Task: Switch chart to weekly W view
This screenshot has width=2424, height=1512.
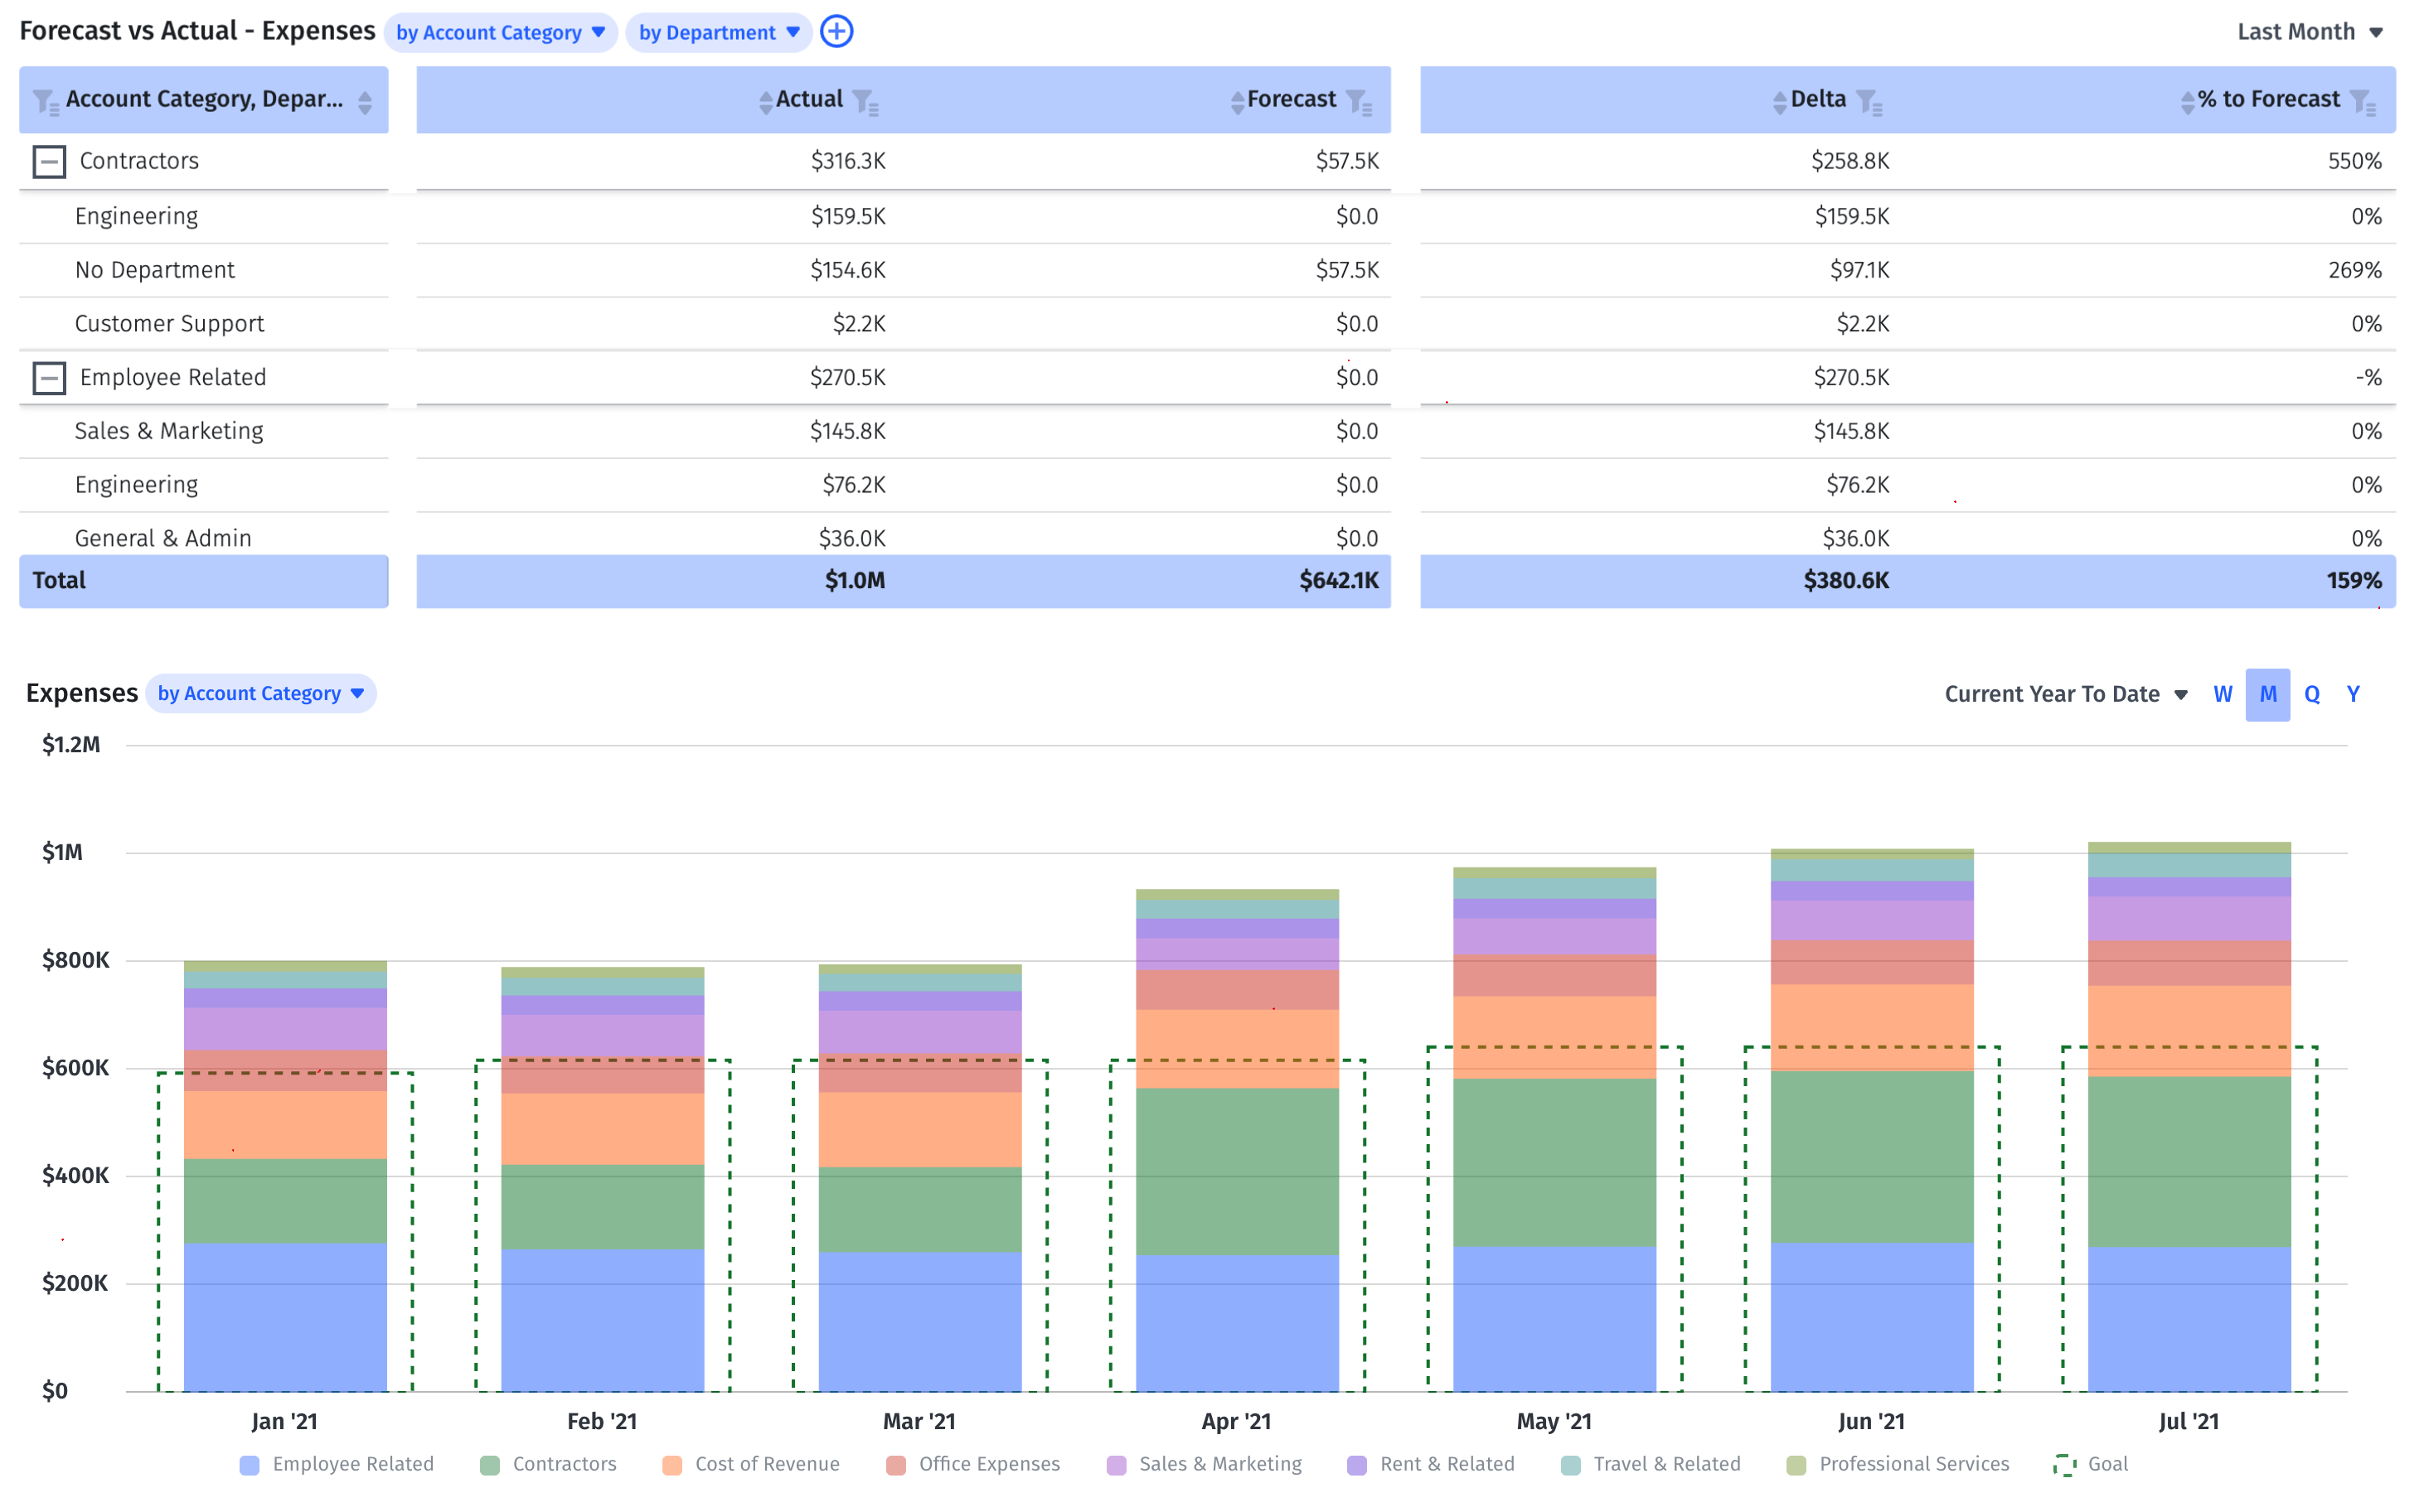Action: tap(2222, 694)
